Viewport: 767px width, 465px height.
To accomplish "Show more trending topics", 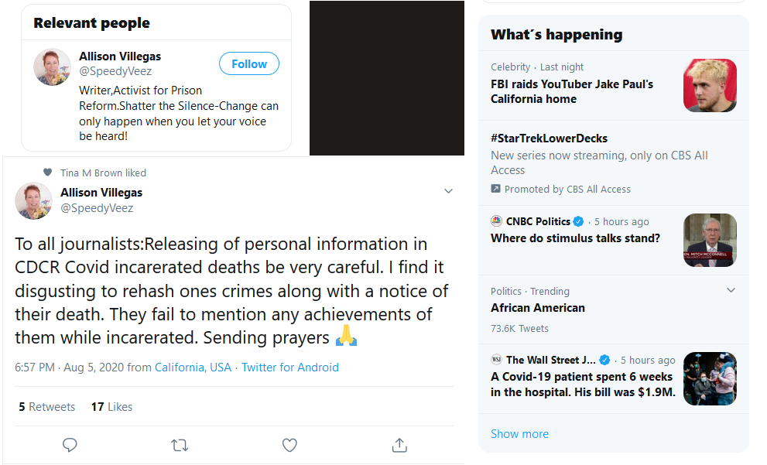I will (519, 434).
